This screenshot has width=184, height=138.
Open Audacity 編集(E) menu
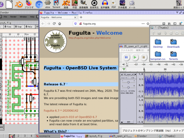pos(140,50)
